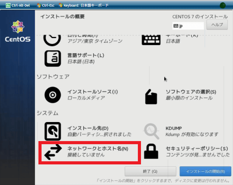The height and width of the screenshot is (185, 233).
Task: Open date and time clock icon
Action: pos(52,40)
